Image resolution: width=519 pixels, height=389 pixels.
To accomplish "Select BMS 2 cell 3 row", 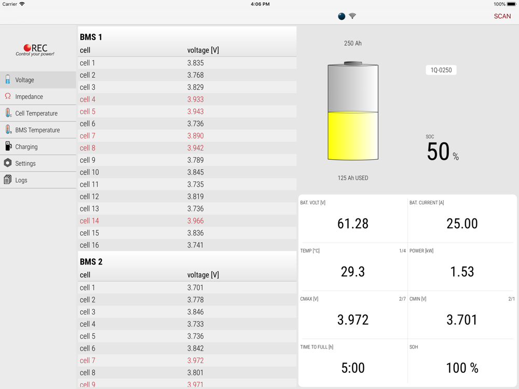I will click(187, 312).
